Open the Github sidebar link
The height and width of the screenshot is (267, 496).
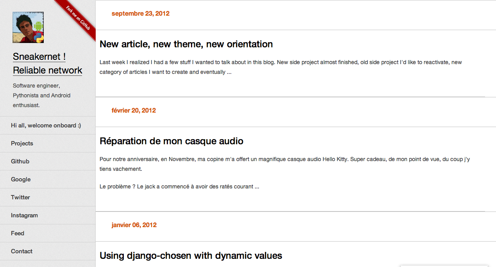20,161
